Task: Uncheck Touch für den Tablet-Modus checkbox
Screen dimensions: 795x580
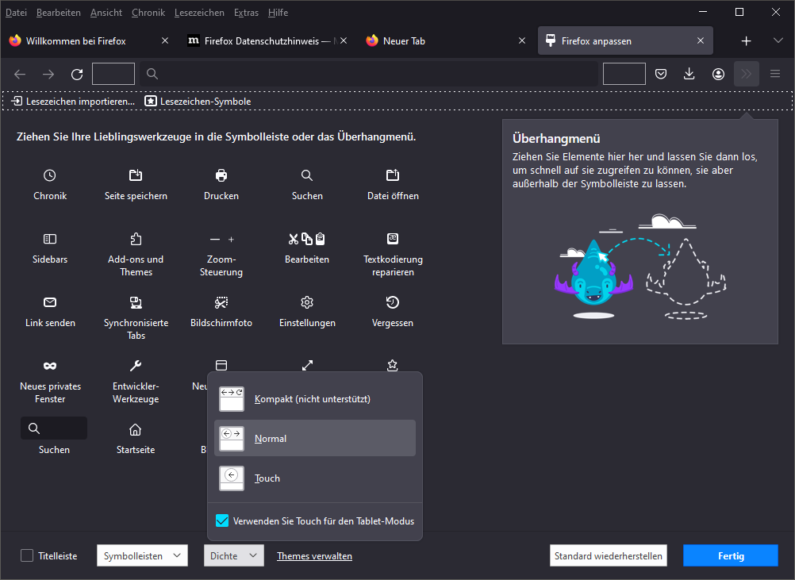Action: coord(223,521)
